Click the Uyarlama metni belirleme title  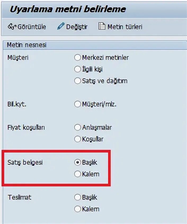pyautogui.click(x=68, y=9)
